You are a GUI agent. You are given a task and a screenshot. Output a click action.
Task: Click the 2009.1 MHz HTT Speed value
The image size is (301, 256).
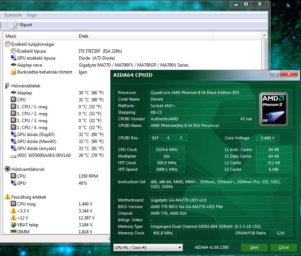pyautogui.click(x=166, y=169)
